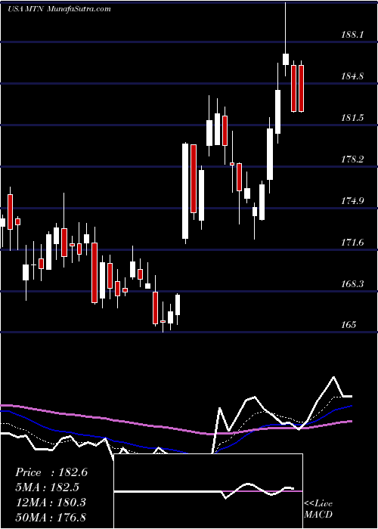Click the last red candlestick on the right
The width and height of the screenshot is (378, 529).
(x=301, y=88)
